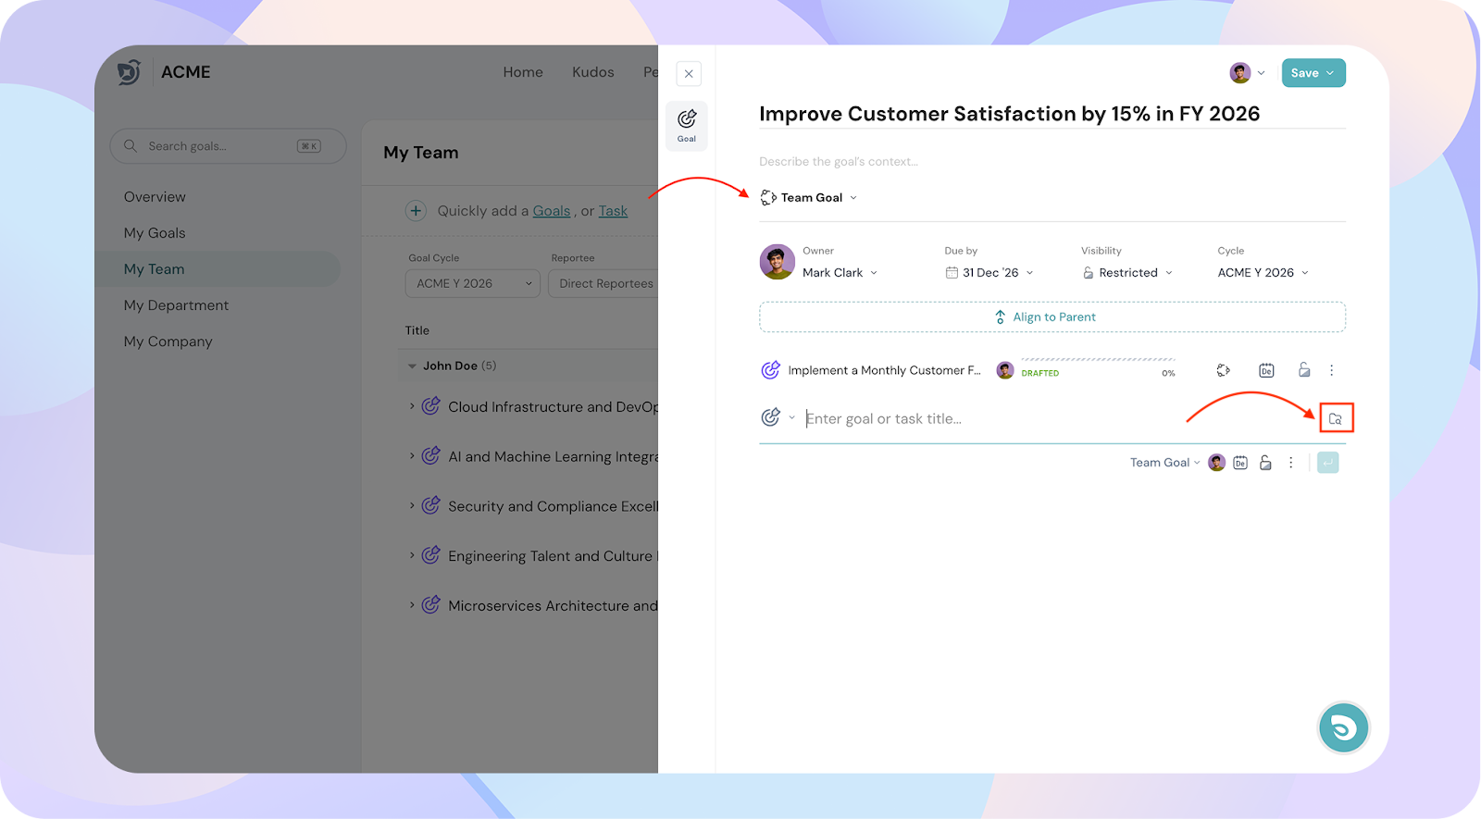The image size is (1481, 819).
Task: Click goal icon of Cloud Infrastructure and DevOps
Action: tap(430, 406)
